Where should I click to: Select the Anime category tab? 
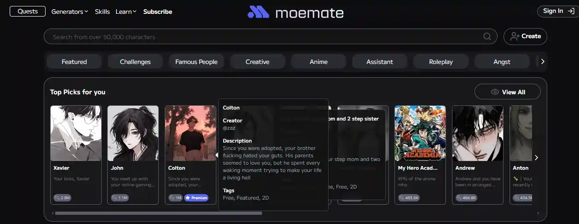[x=318, y=62]
